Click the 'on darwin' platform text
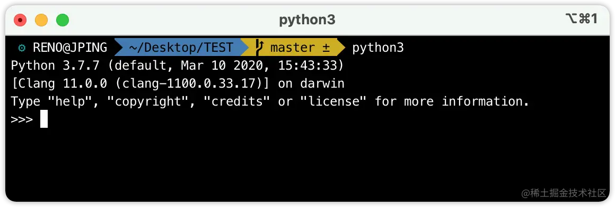The width and height of the screenshot is (615, 207). click(311, 83)
